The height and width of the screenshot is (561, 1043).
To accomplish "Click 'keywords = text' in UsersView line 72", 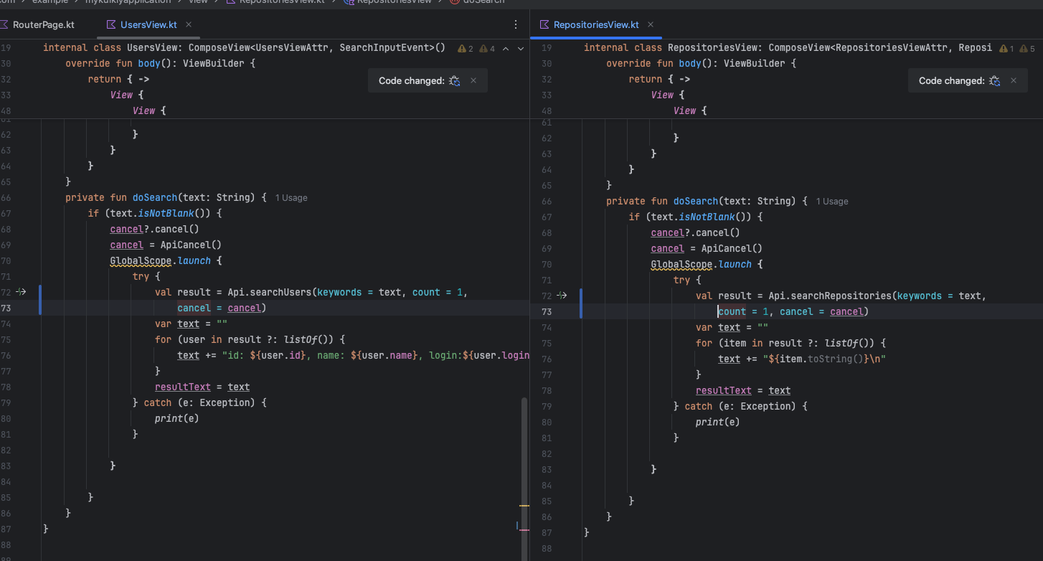I will tap(359, 292).
